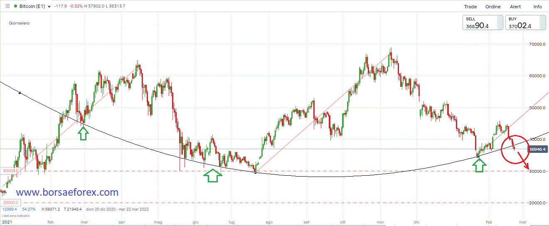Viewport: 549px width, 226px height.
Task: Click the green market status dot
Action: coord(16,7)
